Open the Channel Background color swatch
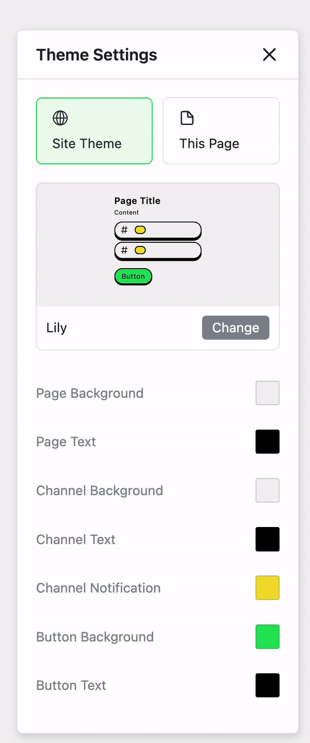This screenshot has height=743, width=310. click(x=268, y=490)
